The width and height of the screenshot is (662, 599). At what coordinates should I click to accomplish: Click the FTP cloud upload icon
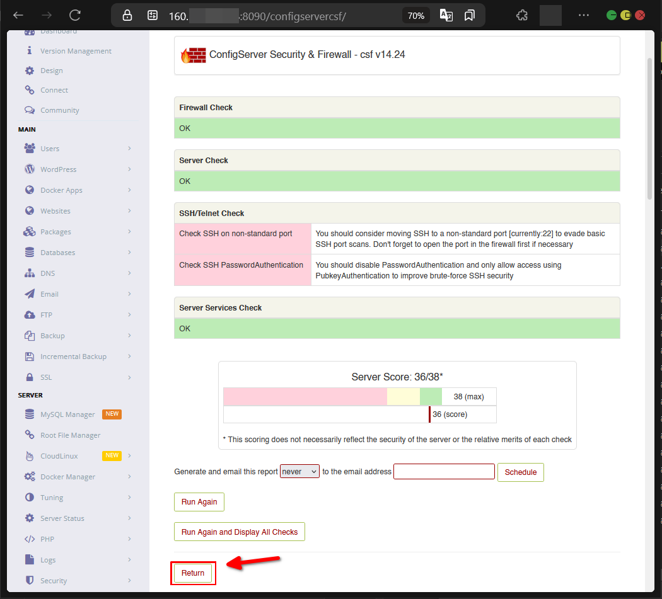(30, 315)
